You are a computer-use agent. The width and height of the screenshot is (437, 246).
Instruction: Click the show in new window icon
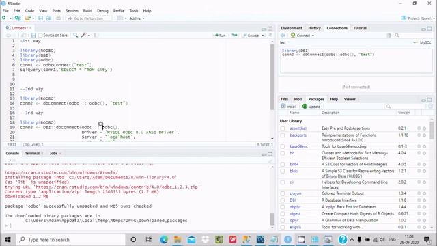coord(23,36)
